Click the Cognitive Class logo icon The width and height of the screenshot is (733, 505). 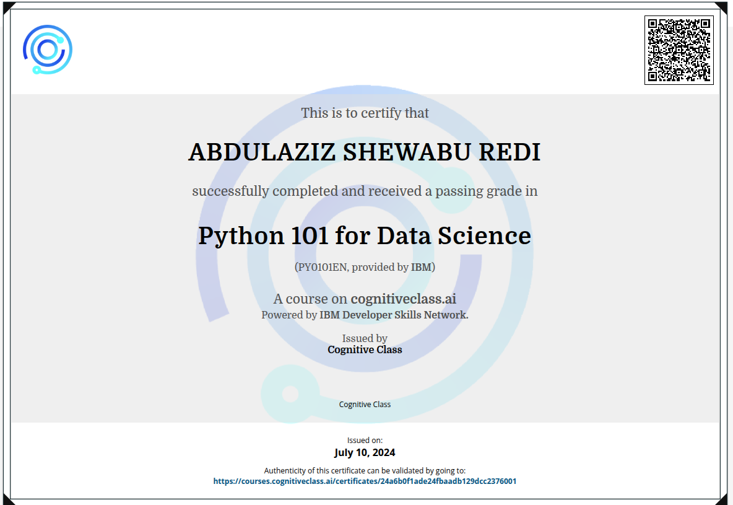click(48, 50)
